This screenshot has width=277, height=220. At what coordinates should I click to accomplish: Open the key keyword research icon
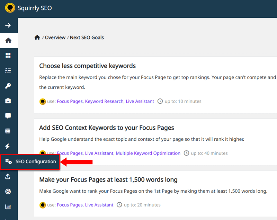click(x=8, y=86)
